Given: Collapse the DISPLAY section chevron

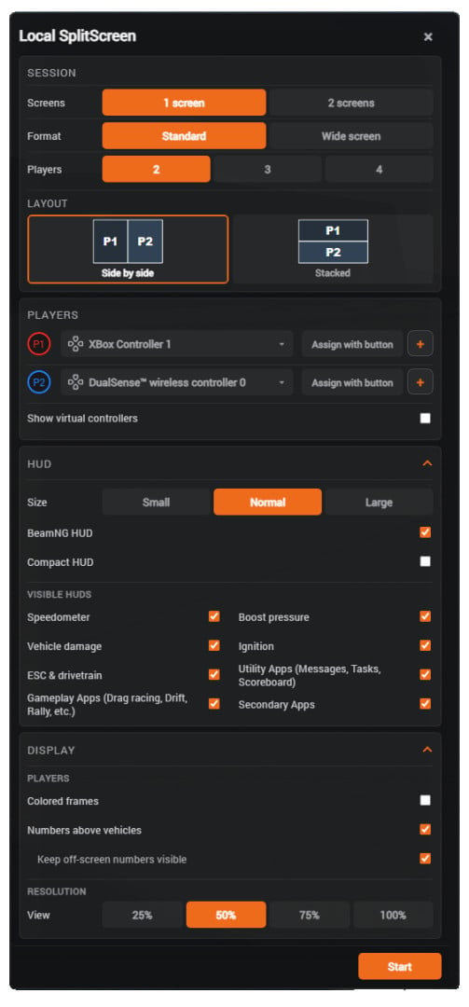Looking at the screenshot, I should coord(427,750).
